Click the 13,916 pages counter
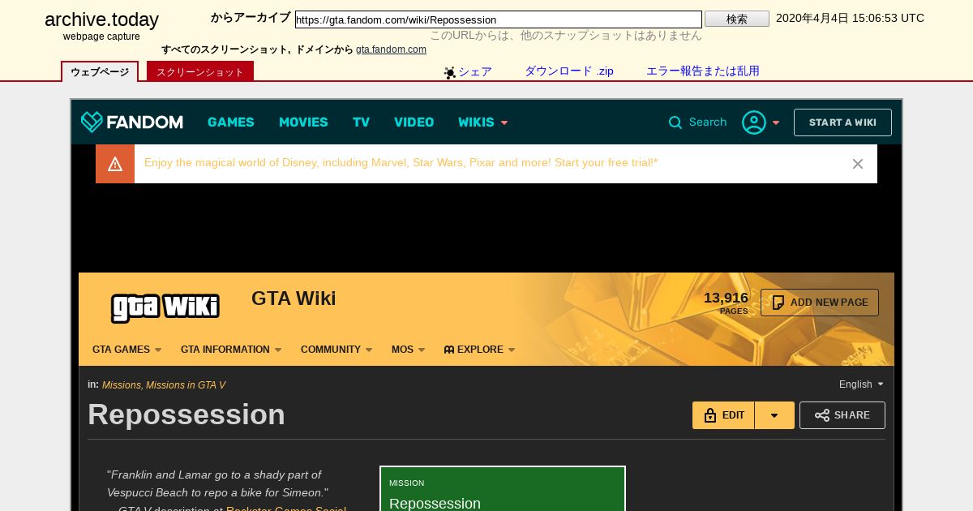 click(726, 303)
